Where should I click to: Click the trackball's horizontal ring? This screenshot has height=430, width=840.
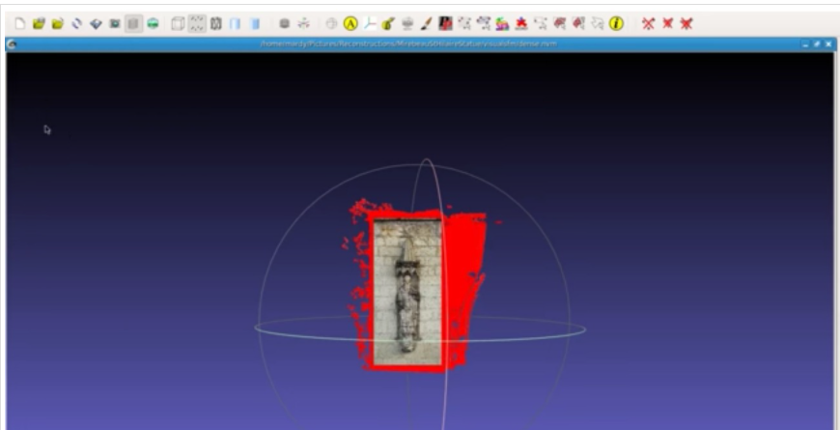[419, 330]
